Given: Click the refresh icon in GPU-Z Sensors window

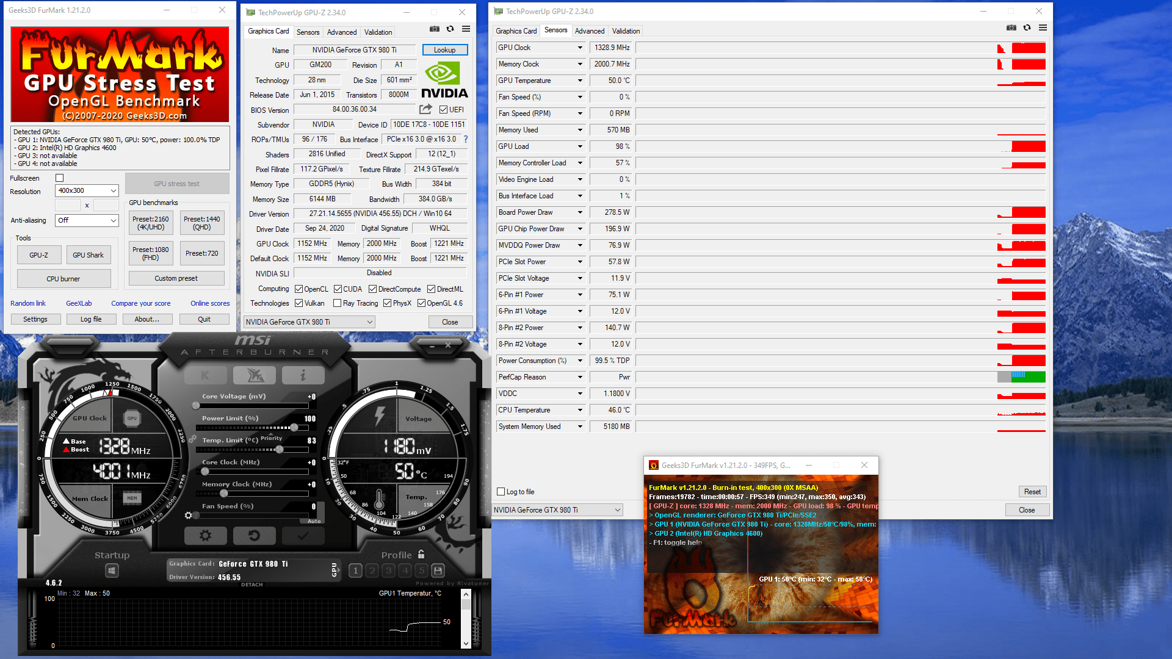Looking at the screenshot, I should click(1027, 27).
